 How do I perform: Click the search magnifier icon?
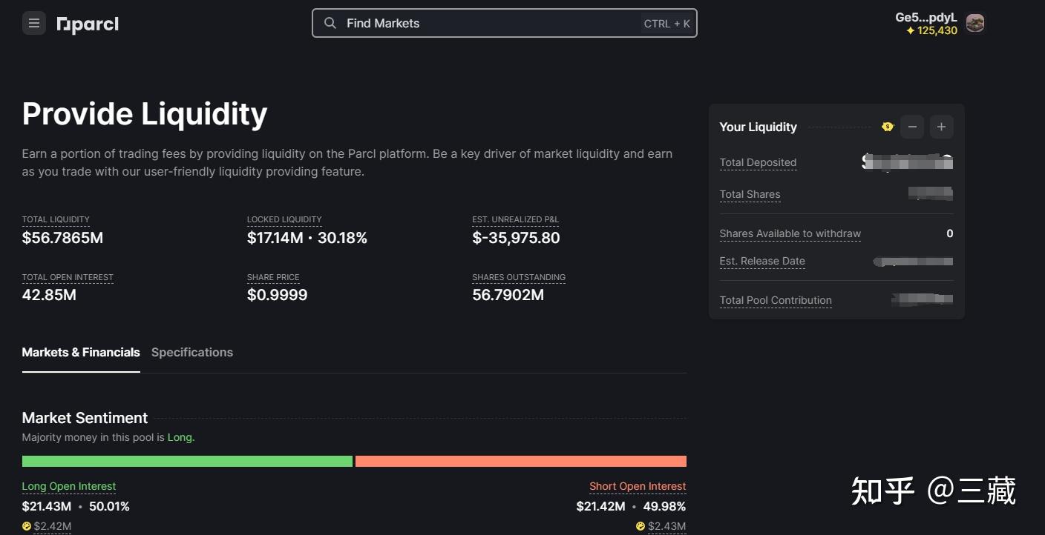(330, 24)
